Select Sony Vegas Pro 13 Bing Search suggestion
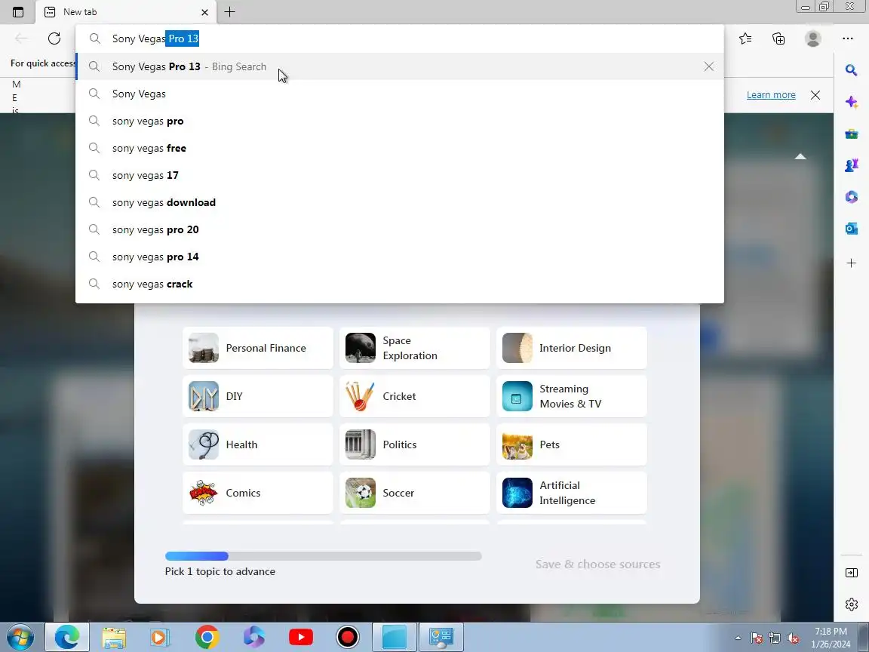The width and height of the screenshot is (869, 652). [x=400, y=66]
